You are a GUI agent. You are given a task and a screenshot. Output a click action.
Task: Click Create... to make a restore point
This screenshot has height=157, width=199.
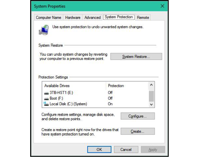coord(138,131)
